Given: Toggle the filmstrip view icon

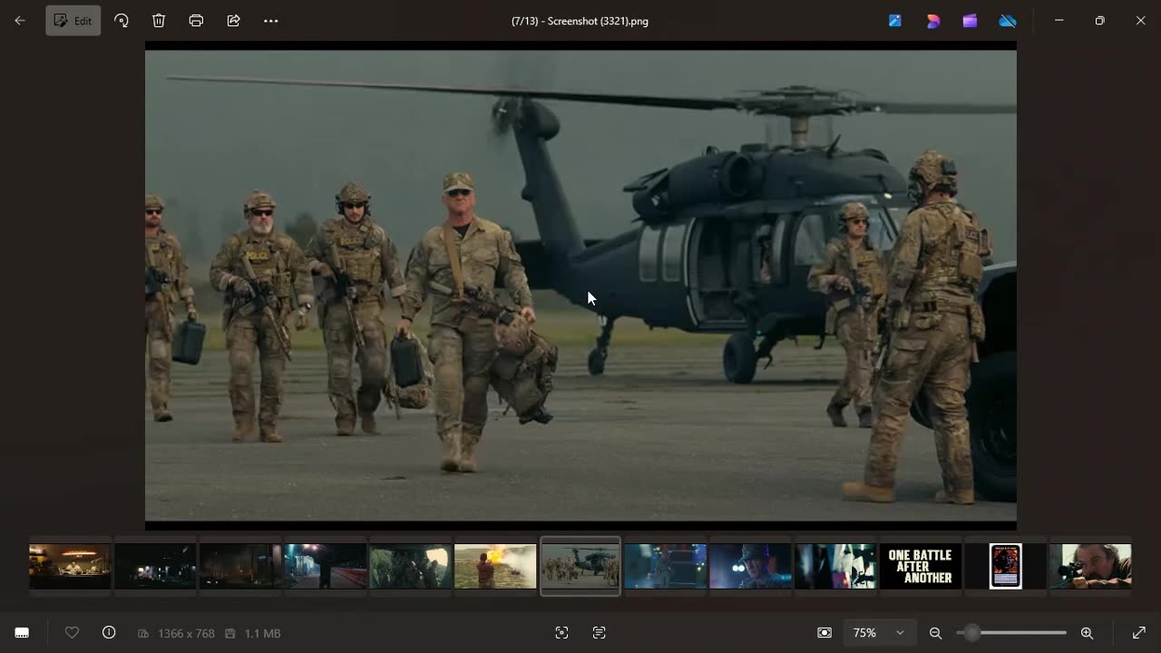Looking at the screenshot, I should coord(22,633).
